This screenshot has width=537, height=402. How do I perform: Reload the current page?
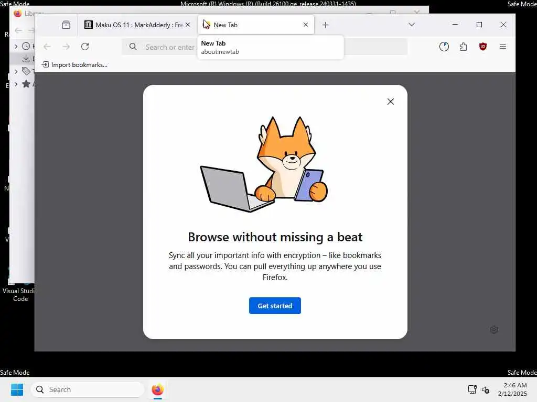85,47
